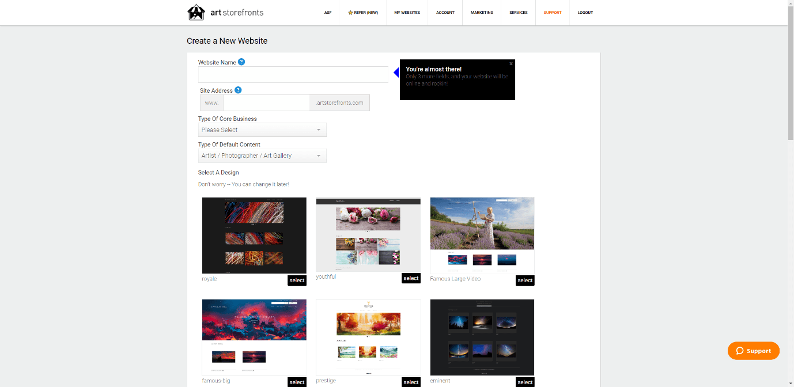Open the Site Address help icon
This screenshot has width=794, height=387.
238,90
